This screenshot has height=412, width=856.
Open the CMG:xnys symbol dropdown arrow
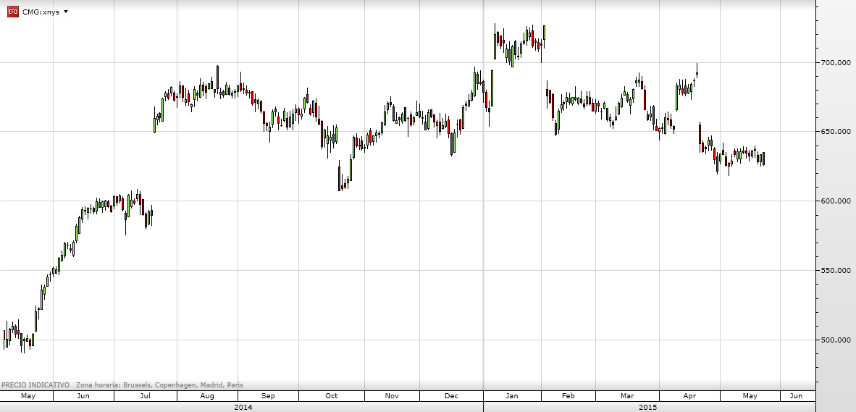coord(66,12)
